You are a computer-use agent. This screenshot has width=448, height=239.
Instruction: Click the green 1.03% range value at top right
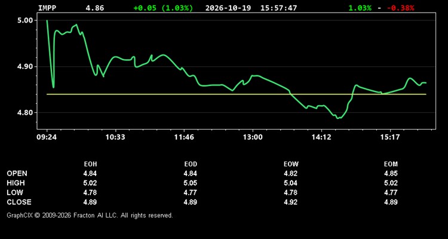point(360,8)
